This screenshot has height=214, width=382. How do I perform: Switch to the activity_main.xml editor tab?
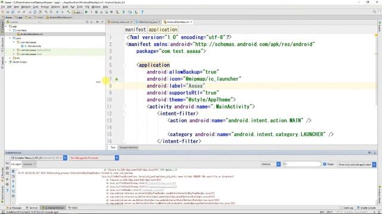(119, 22)
